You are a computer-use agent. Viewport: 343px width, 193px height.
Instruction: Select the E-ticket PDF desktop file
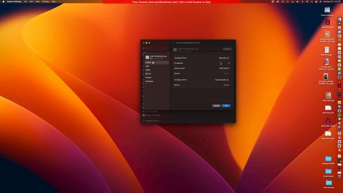(x=326, y=62)
